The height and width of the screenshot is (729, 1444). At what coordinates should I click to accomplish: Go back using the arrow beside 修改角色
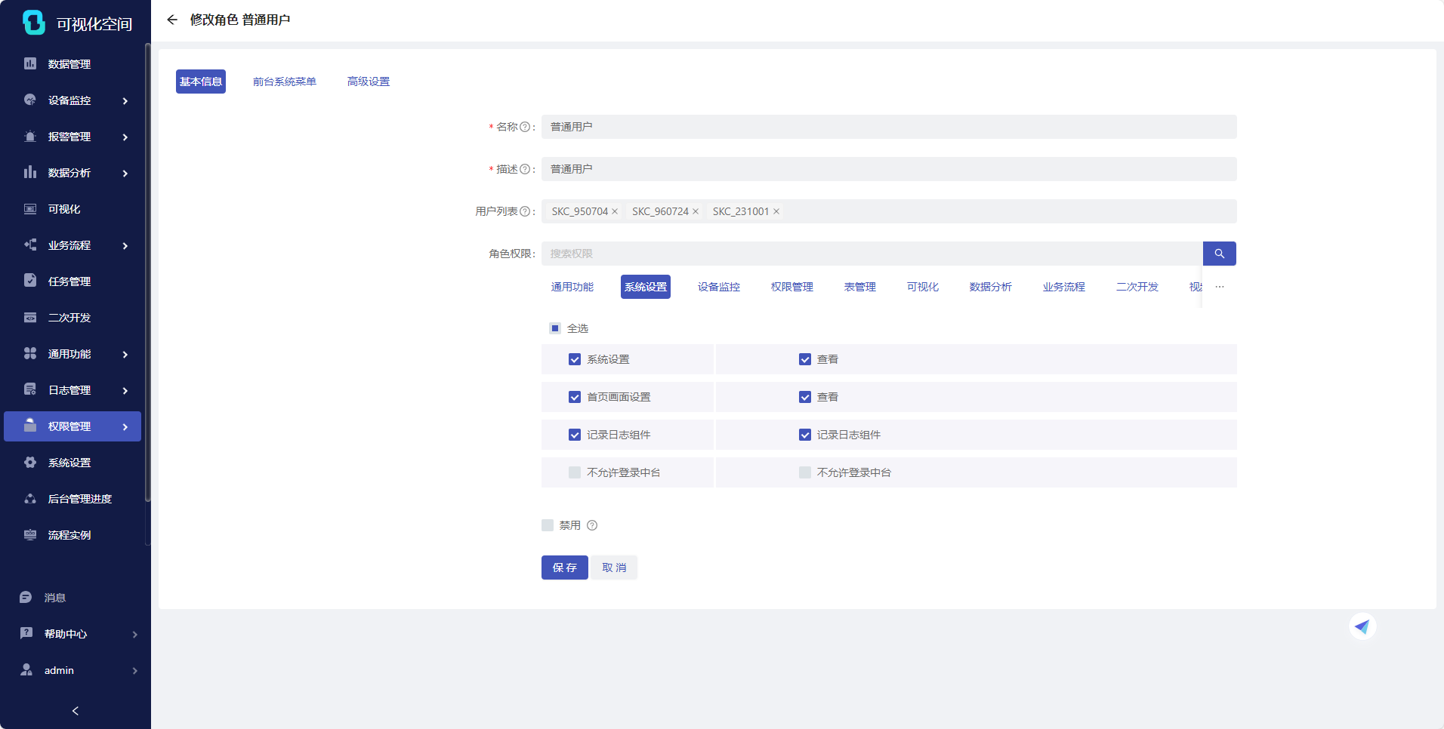point(172,20)
